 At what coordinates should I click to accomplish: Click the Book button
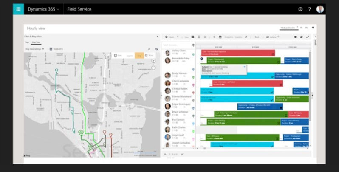tap(257, 37)
